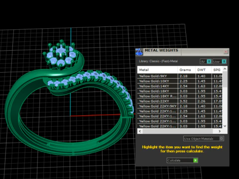Click the SPG column header

(x=217, y=70)
